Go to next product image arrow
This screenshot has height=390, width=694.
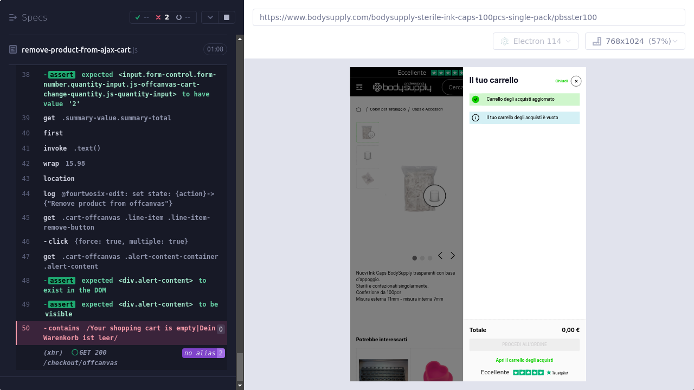(x=453, y=256)
